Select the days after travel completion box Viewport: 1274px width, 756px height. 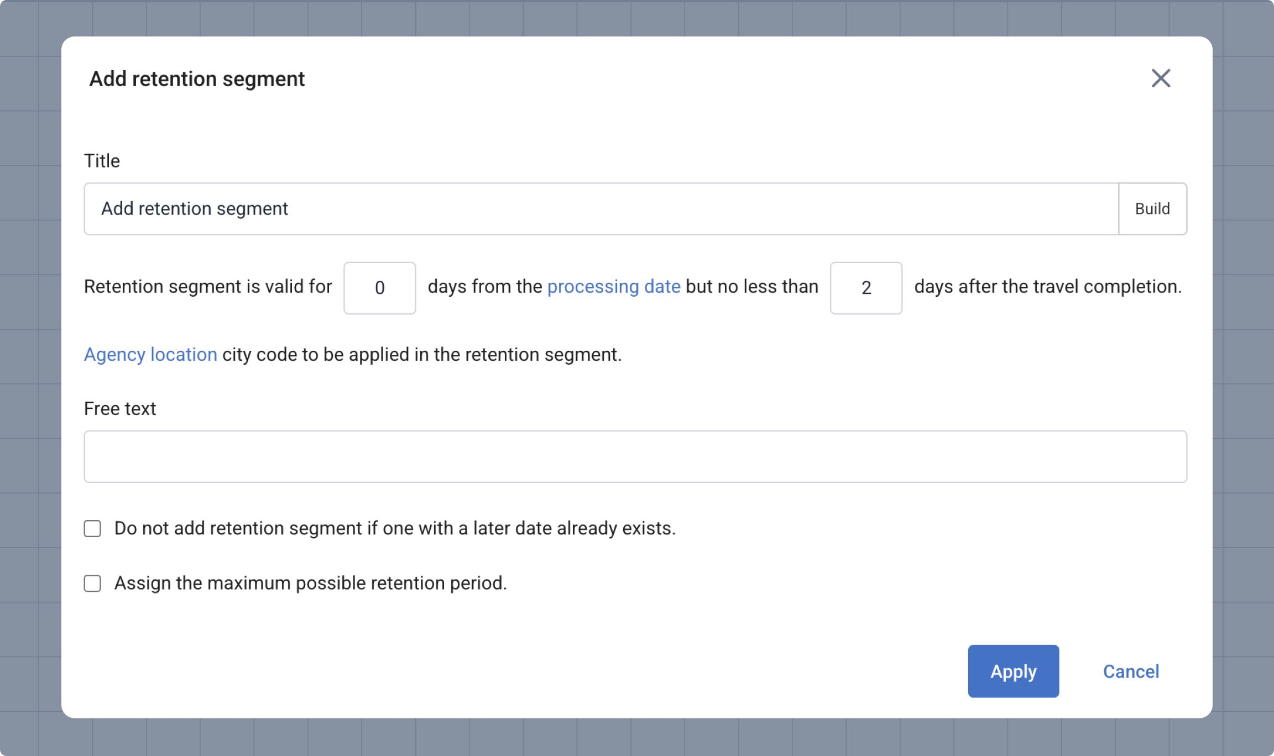(x=865, y=288)
